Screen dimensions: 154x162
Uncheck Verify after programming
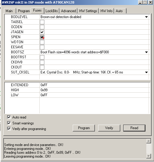point(9,129)
